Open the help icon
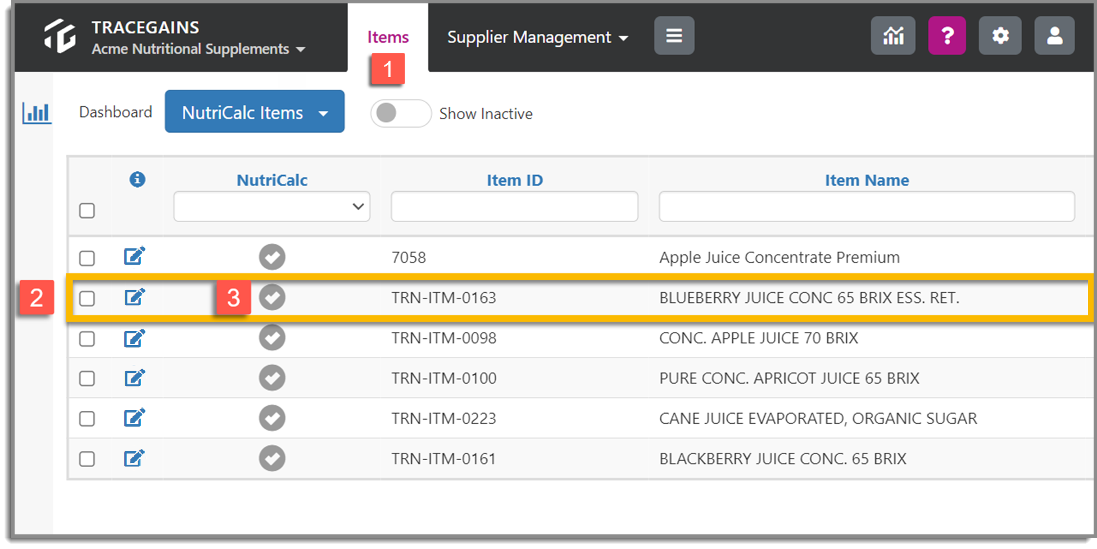Viewport: 1097px width, 549px height. [946, 35]
